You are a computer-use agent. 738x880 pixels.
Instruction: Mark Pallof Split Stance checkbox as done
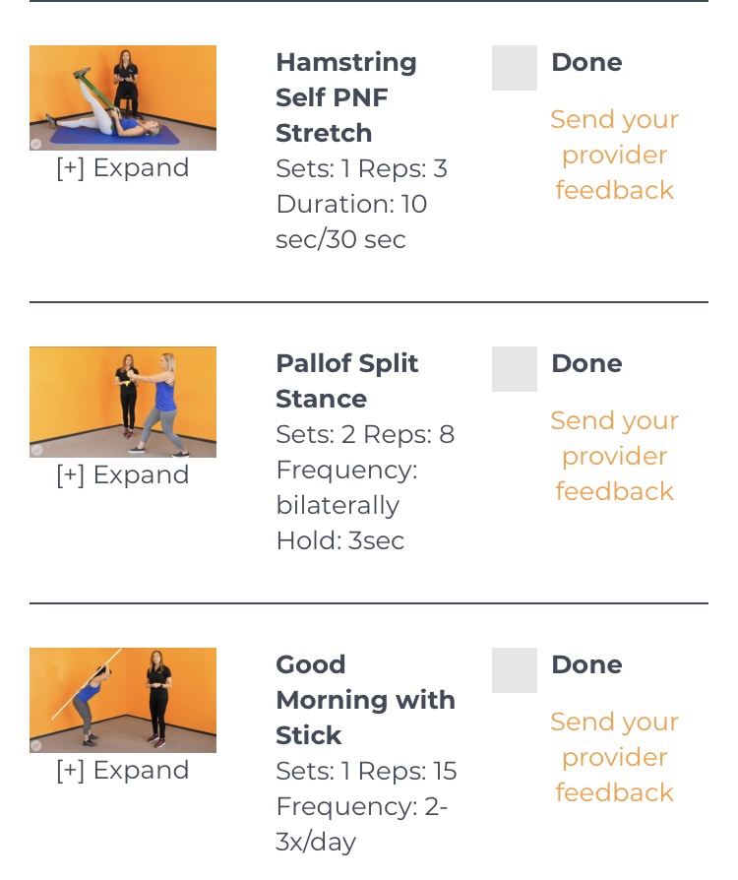tap(515, 369)
